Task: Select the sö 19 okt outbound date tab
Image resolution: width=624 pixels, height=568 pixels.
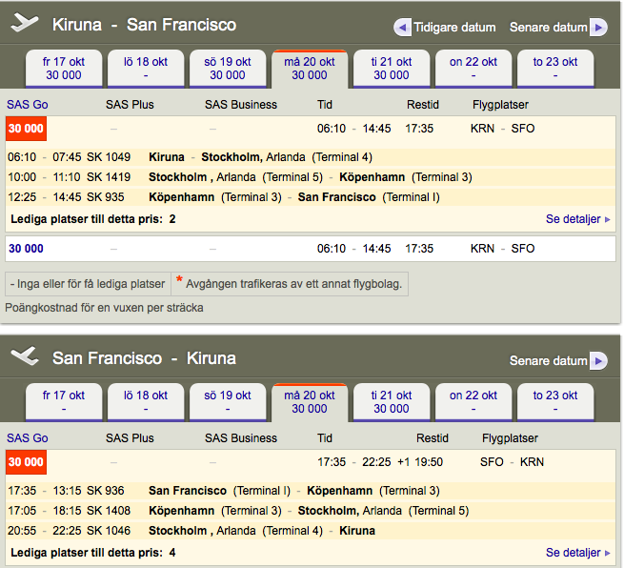Action: click(228, 69)
